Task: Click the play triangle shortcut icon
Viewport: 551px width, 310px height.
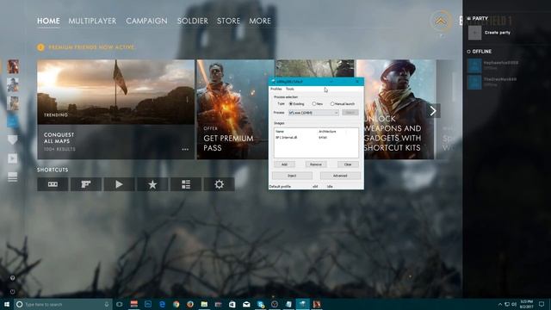Action: point(119,184)
